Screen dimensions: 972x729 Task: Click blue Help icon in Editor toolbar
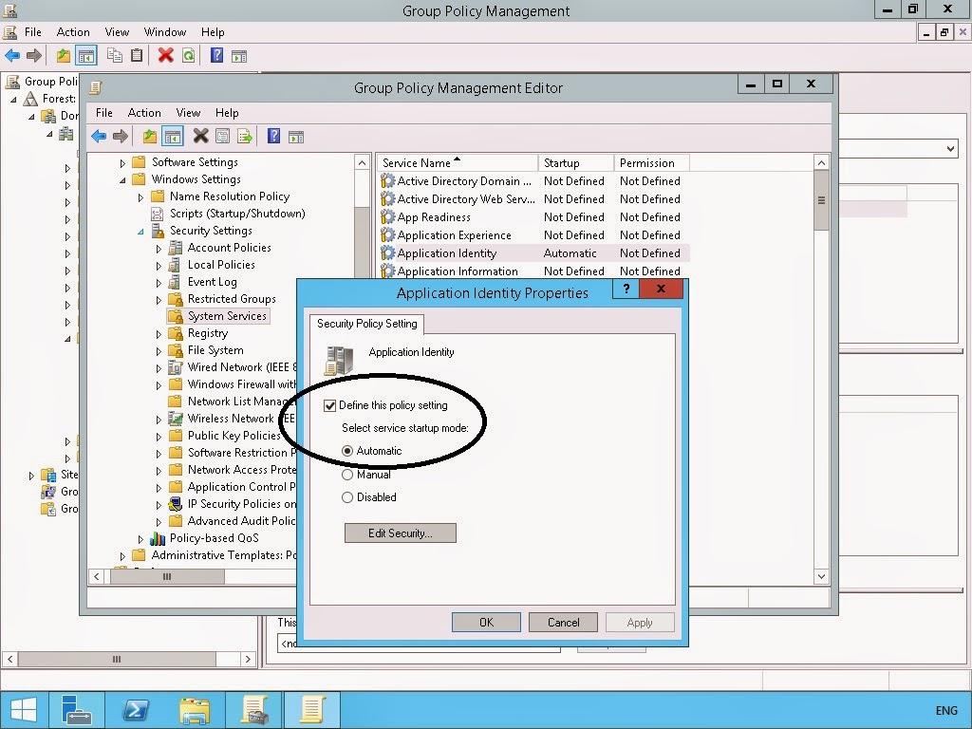point(273,136)
